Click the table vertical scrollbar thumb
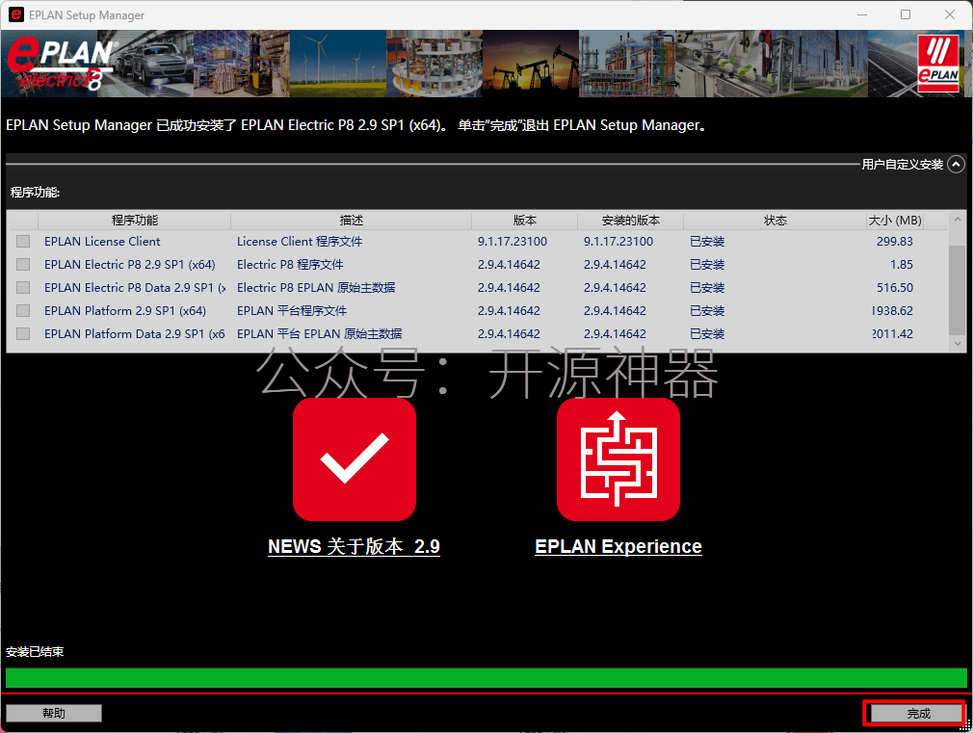 (957, 291)
